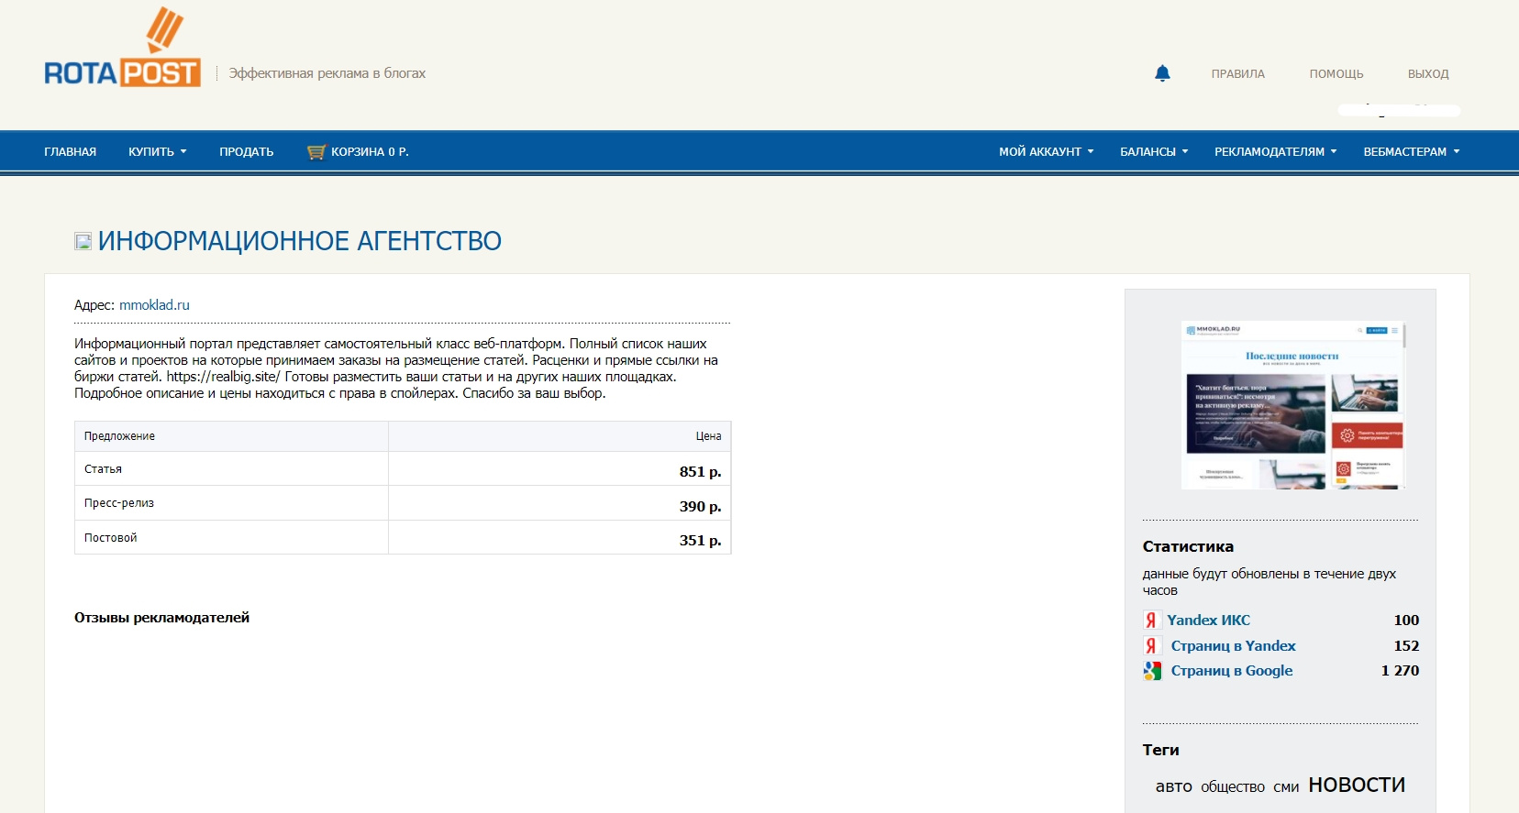Screen dimensions: 1519x813
Task: Select the общество tag
Action: point(1233,786)
